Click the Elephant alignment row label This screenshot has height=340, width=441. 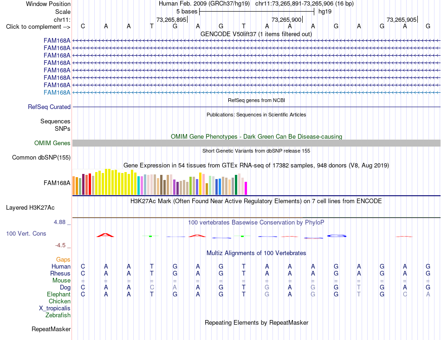click(x=59, y=294)
